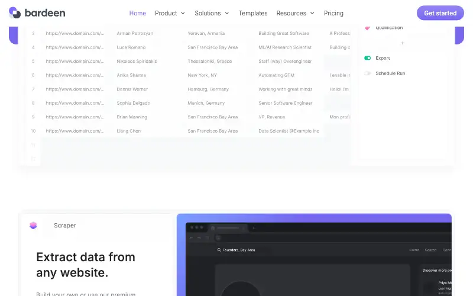Click the Building Great Software cell

coord(284,33)
